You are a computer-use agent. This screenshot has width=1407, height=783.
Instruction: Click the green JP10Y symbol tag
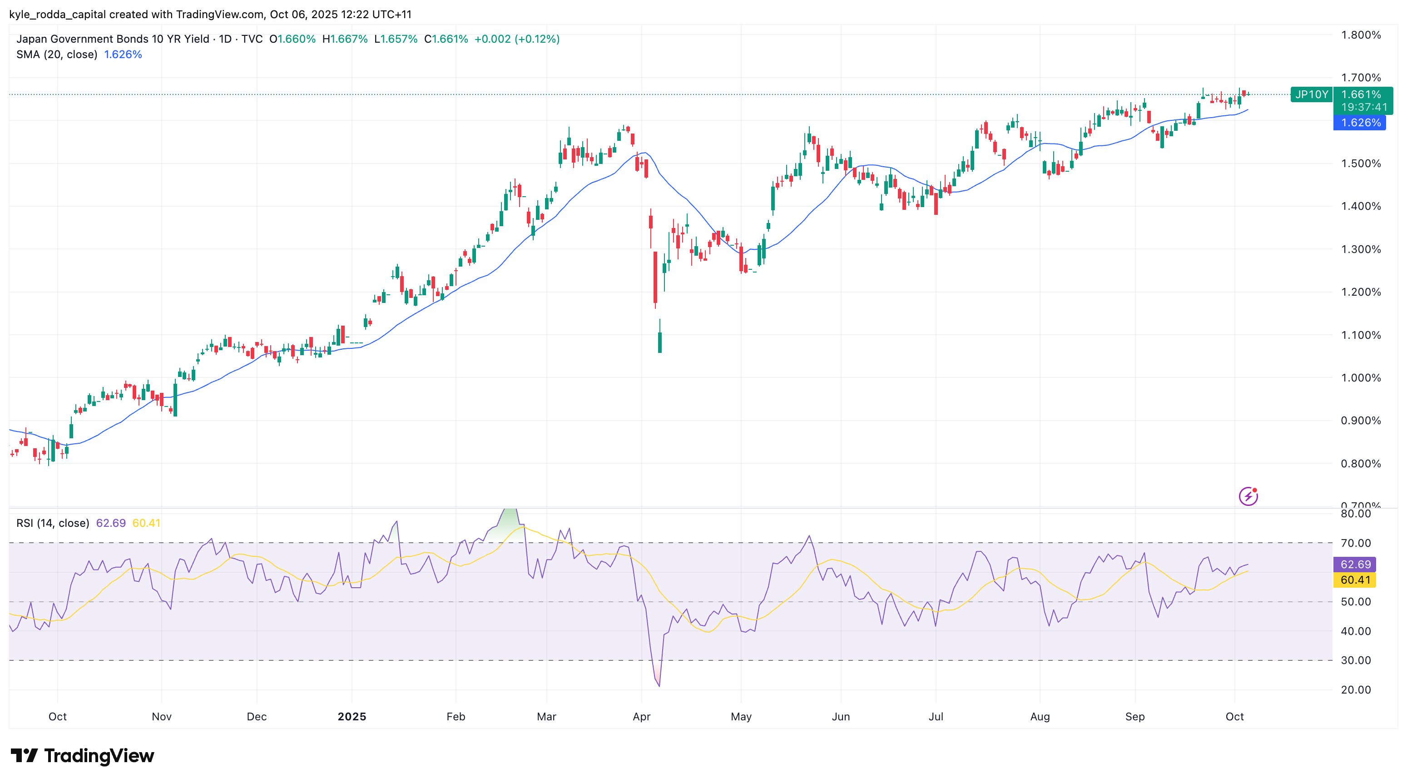coord(1312,94)
